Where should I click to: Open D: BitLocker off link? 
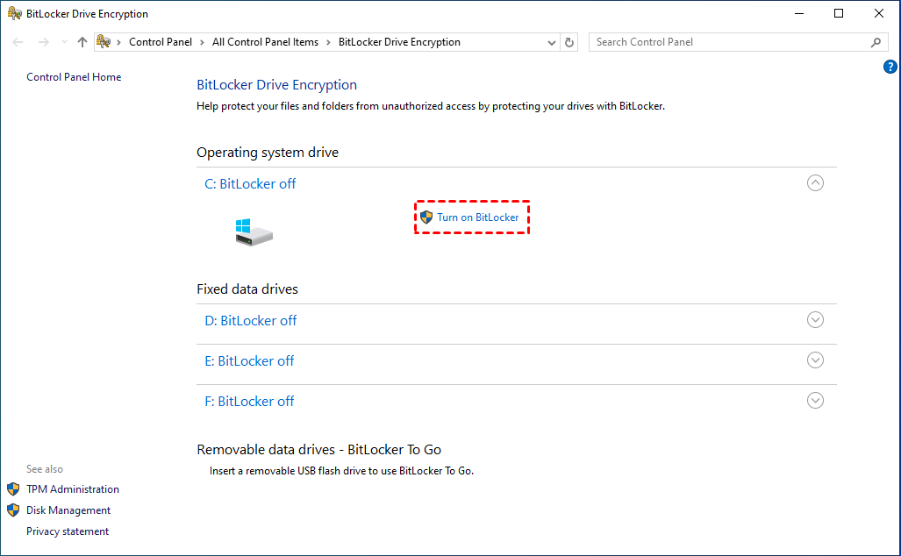[251, 320]
